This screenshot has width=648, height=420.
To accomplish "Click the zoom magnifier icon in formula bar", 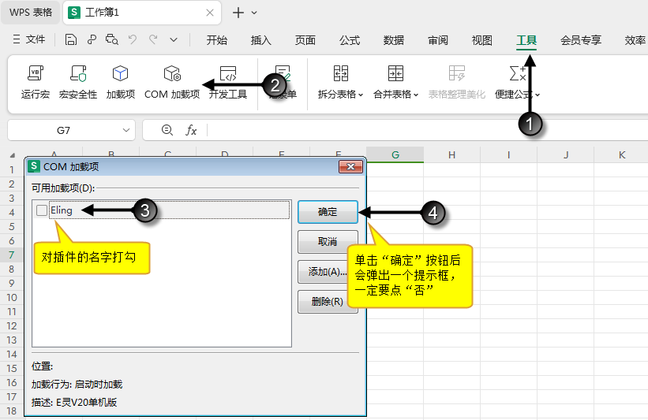I will click(x=167, y=130).
